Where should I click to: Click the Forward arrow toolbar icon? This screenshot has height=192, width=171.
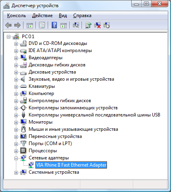tap(17, 25)
